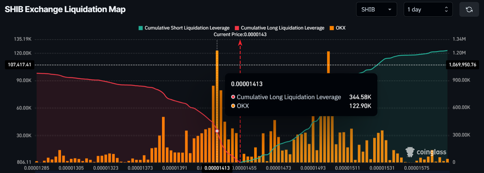Click the 0.00001323 x-axis label
Viewport: 484px width, 173px height.
pos(105,168)
